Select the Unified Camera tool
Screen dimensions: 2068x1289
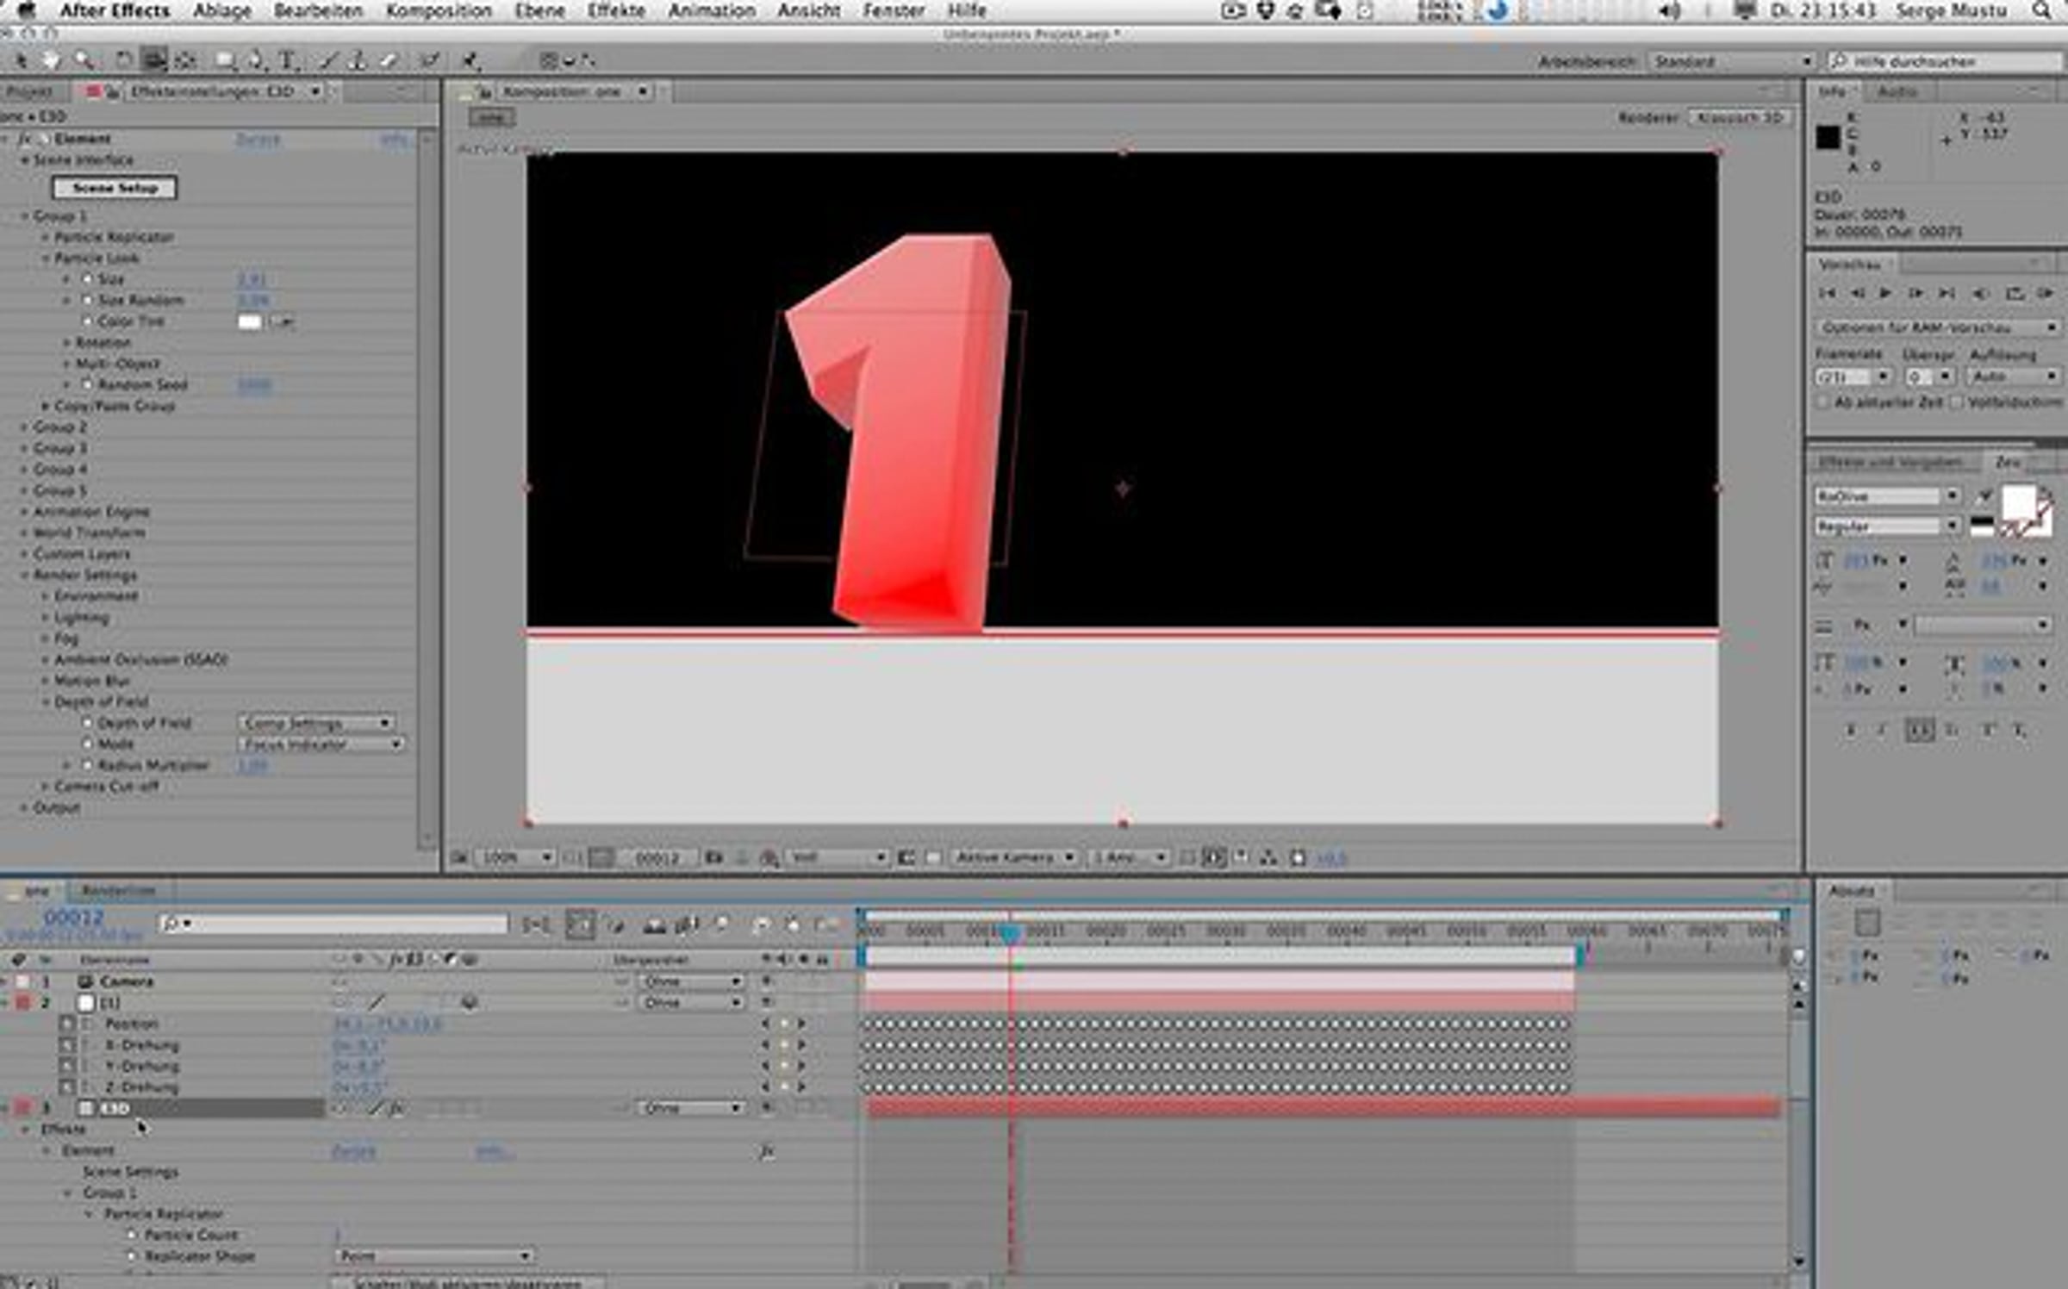(x=155, y=60)
